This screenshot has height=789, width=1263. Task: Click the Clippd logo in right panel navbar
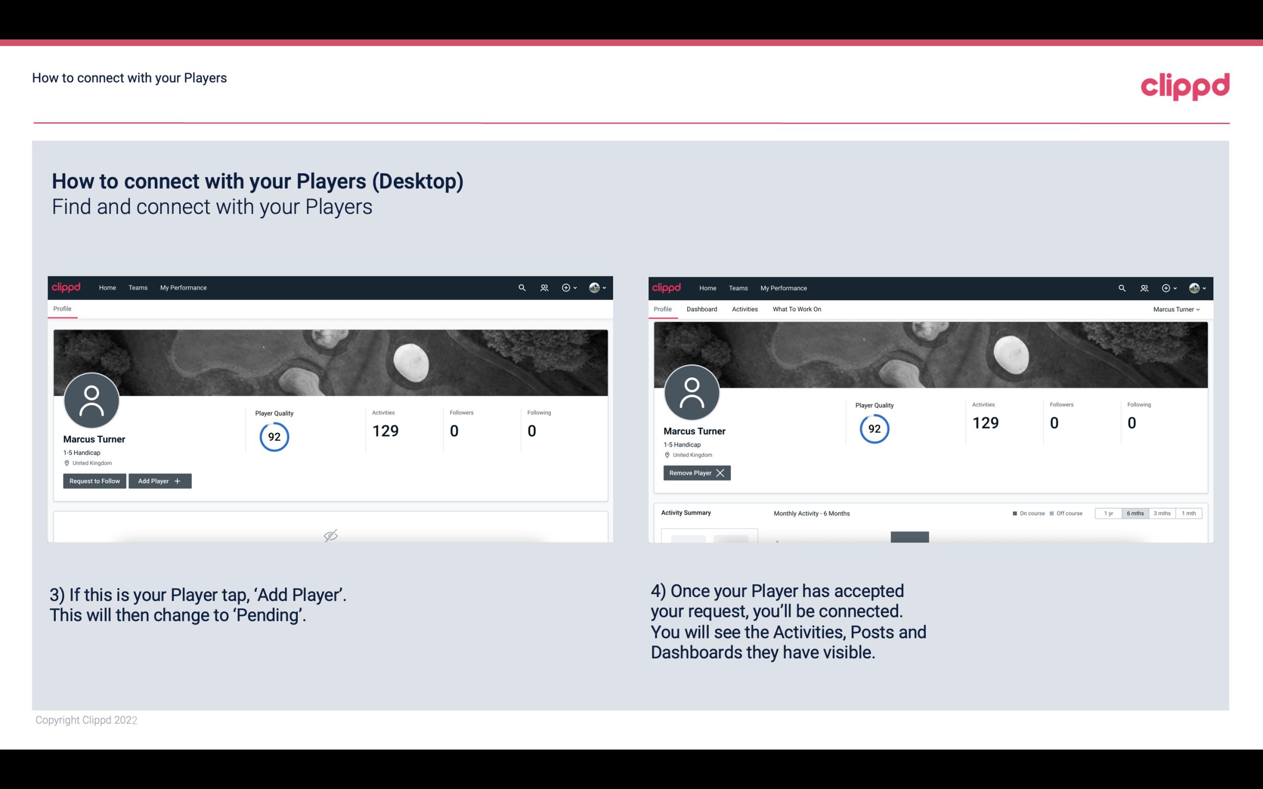[x=667, y=287]
